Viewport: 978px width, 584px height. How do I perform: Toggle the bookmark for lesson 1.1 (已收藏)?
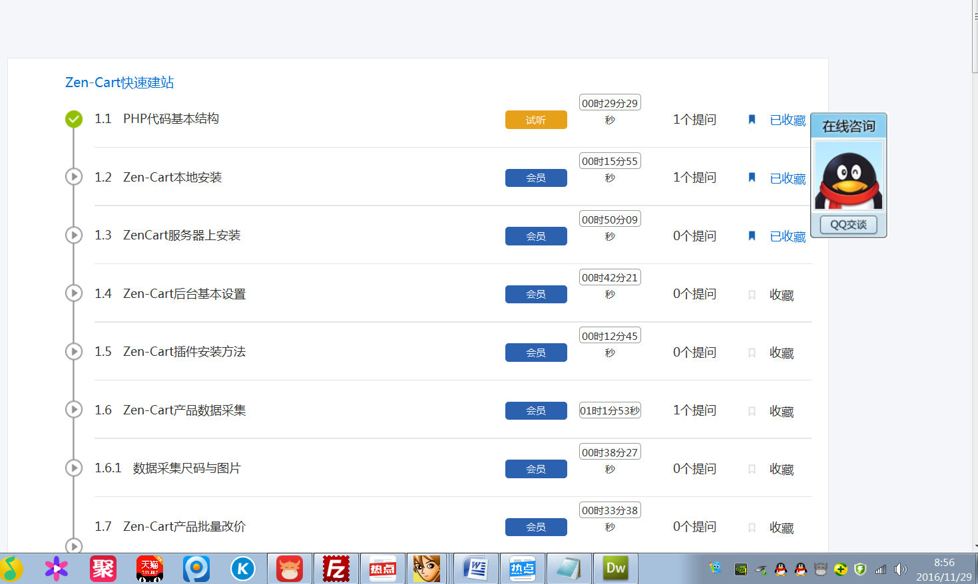[752, 120]
